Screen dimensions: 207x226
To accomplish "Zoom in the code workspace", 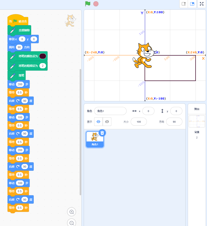I will pos(72,212).
